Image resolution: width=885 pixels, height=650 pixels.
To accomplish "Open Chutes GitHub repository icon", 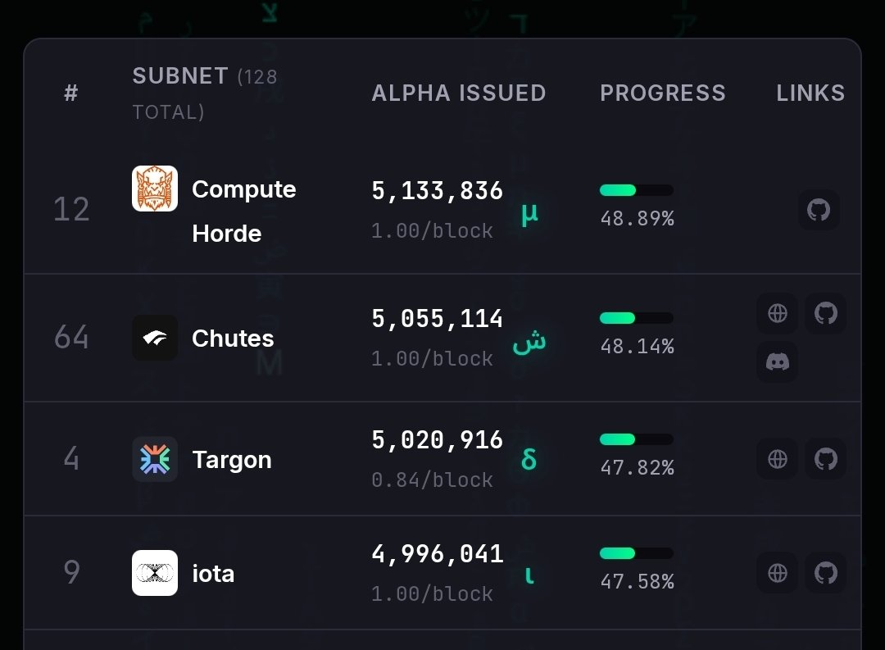I will [825, 313].
